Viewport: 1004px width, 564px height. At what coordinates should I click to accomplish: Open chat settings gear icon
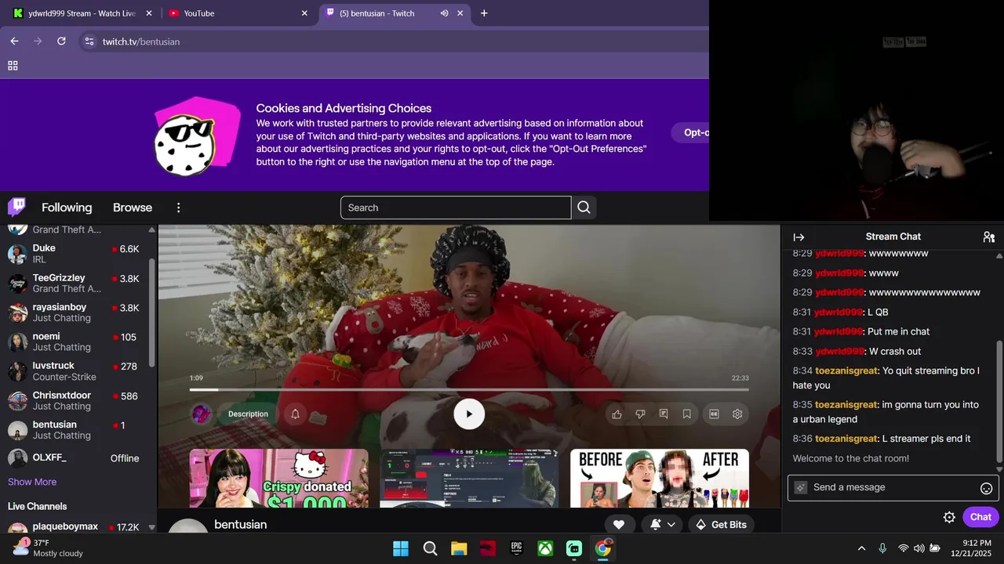[x=949, y=517]
